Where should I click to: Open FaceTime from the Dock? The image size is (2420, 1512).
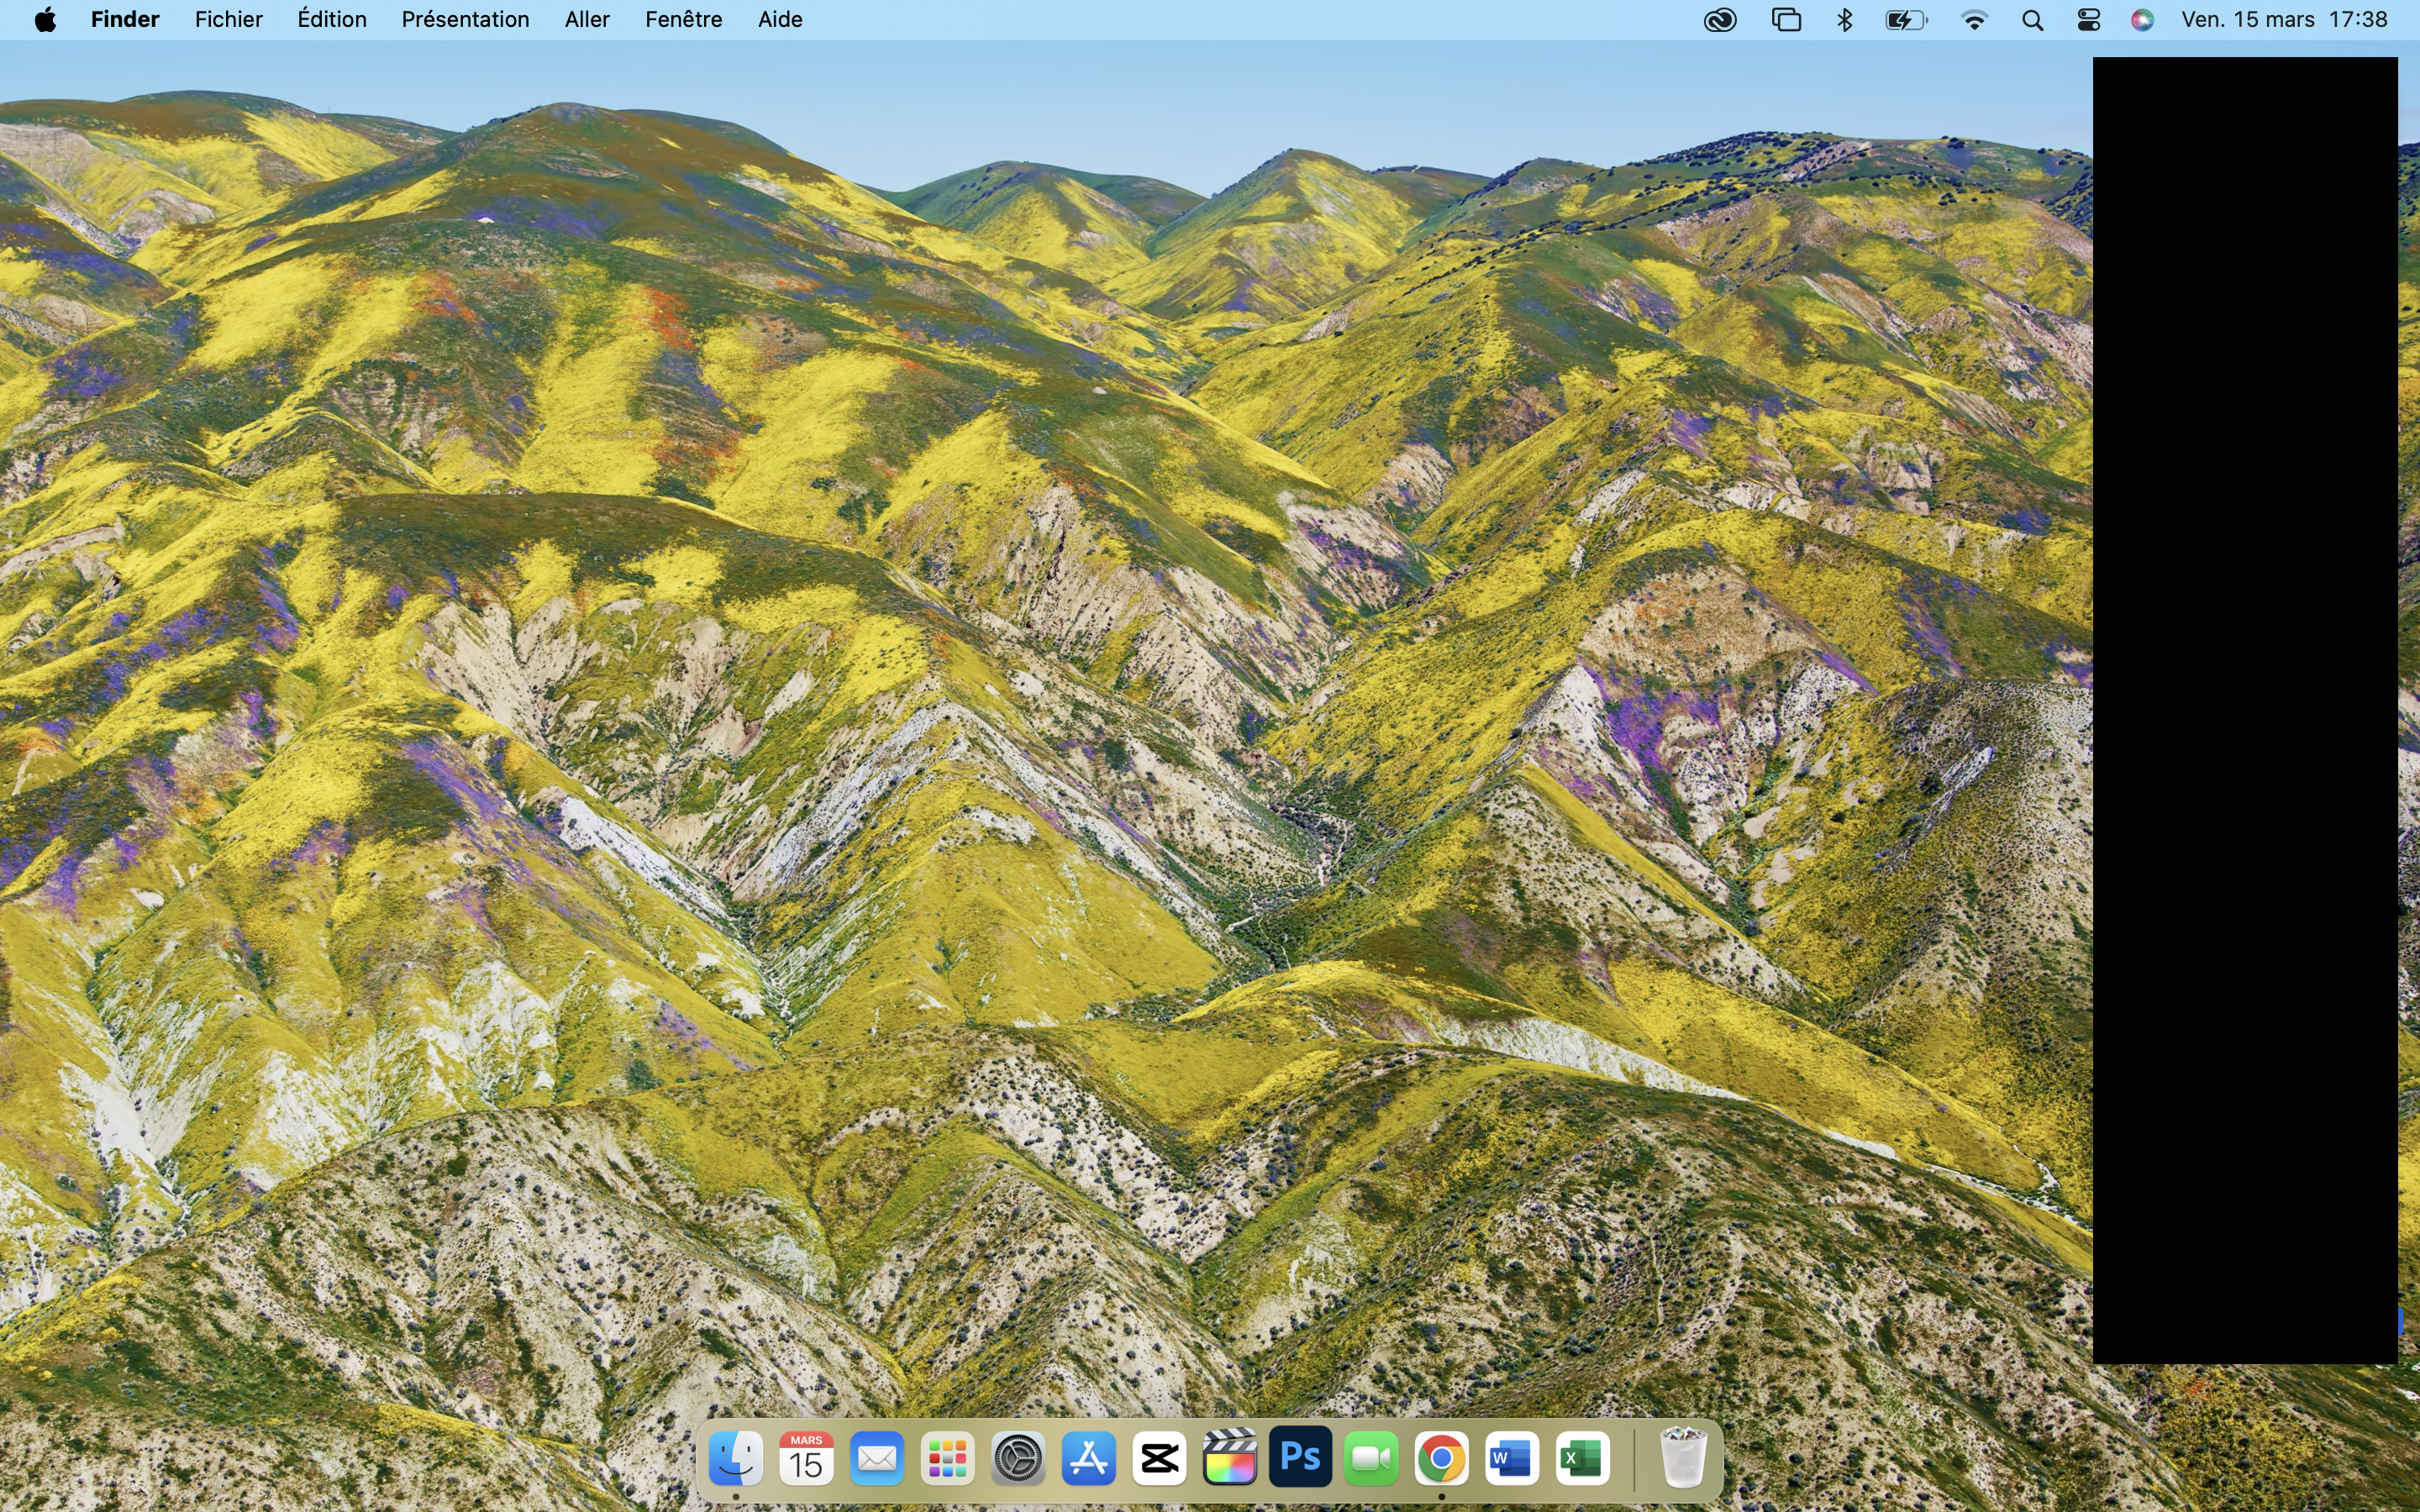point(1371,1459)
